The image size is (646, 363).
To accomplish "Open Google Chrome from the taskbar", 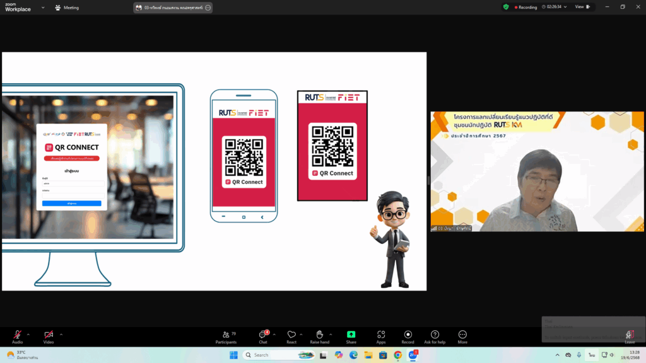I will (397, 355).
